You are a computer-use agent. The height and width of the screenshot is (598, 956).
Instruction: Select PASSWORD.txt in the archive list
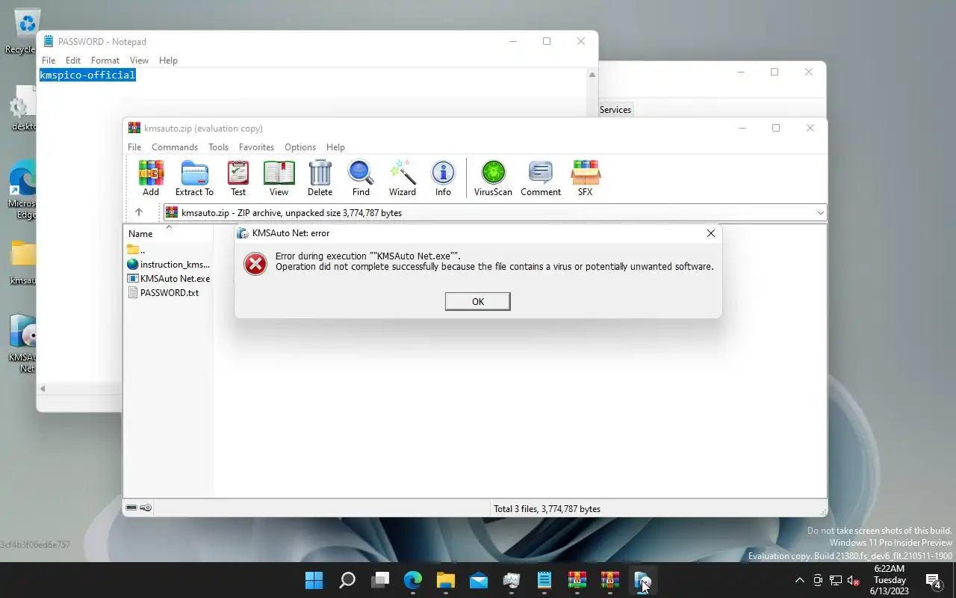pos(164,292)
